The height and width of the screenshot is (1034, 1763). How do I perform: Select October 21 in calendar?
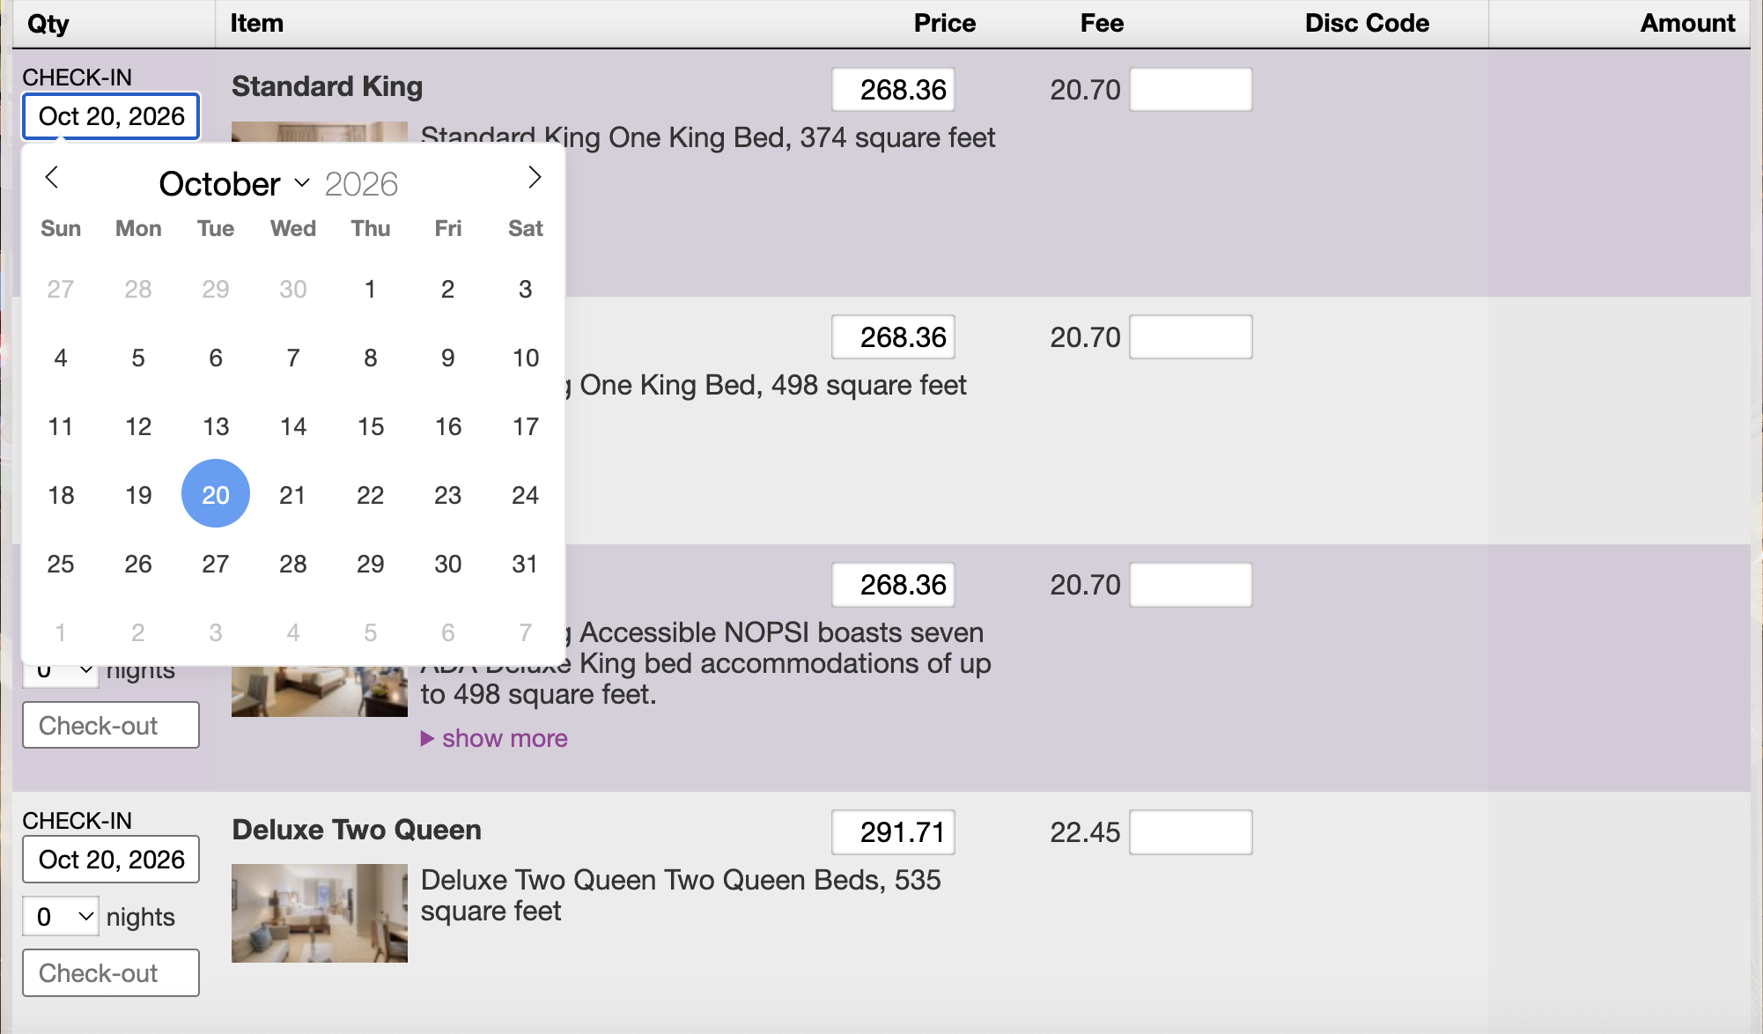coord(292,495)
